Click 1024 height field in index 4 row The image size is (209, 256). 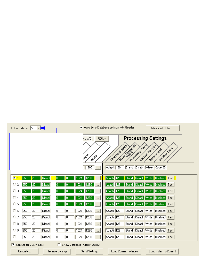click(80, 198)
